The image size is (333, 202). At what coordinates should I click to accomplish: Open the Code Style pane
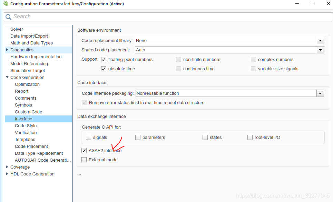[x=26, y=126]
